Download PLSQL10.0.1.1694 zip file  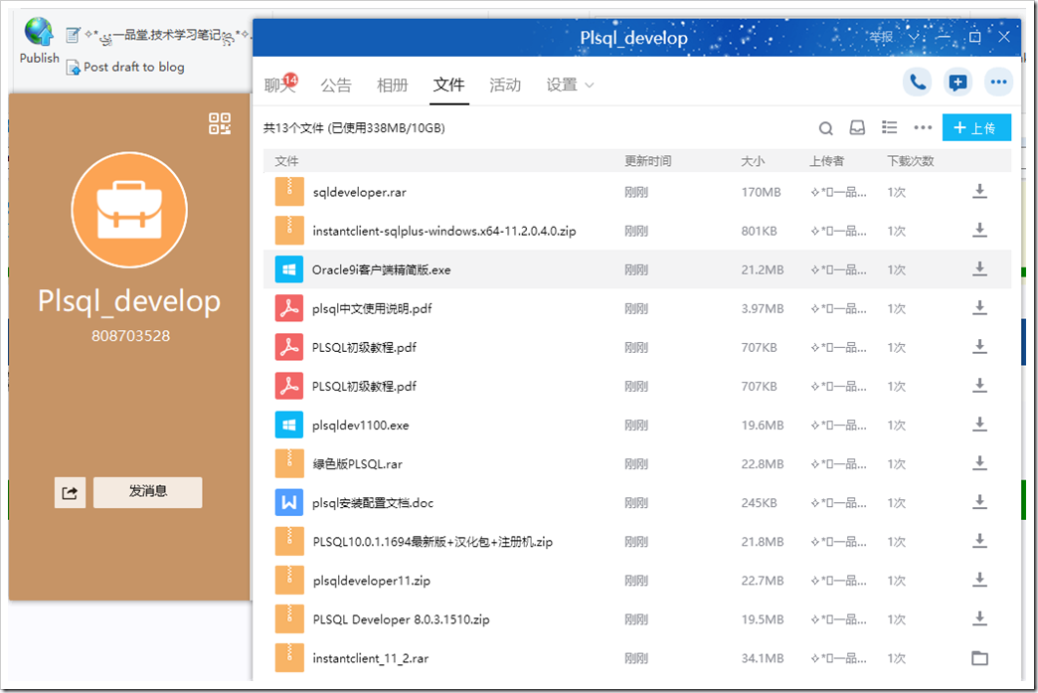click(979, 542)
